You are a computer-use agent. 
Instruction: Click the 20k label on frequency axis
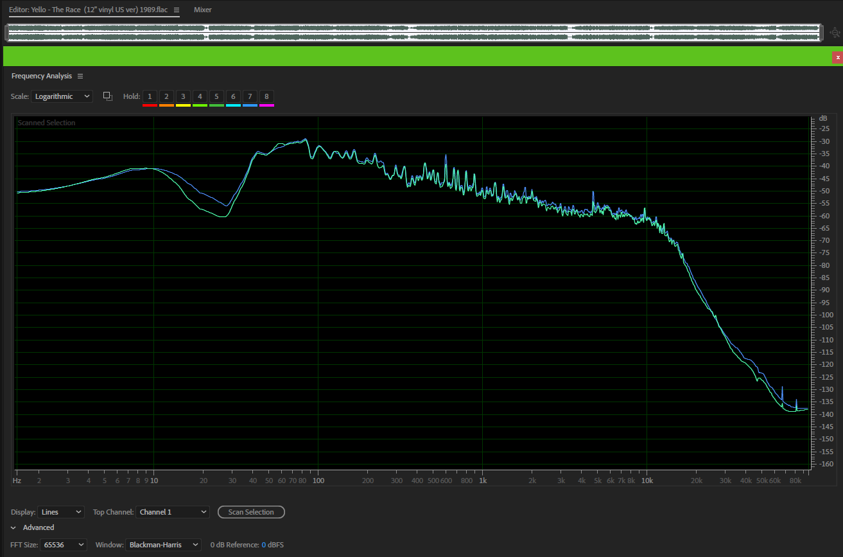tap(697, 481)
